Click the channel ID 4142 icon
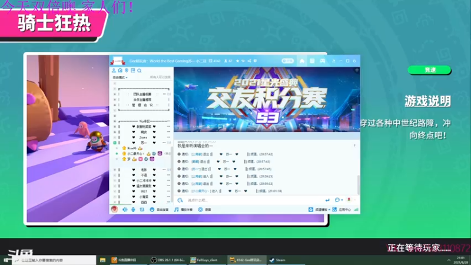The image size is (471, 265). [x=211, y=61]
